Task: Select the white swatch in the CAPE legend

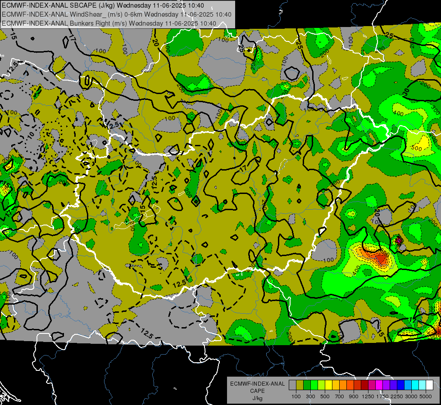Action: pos(429,385)
